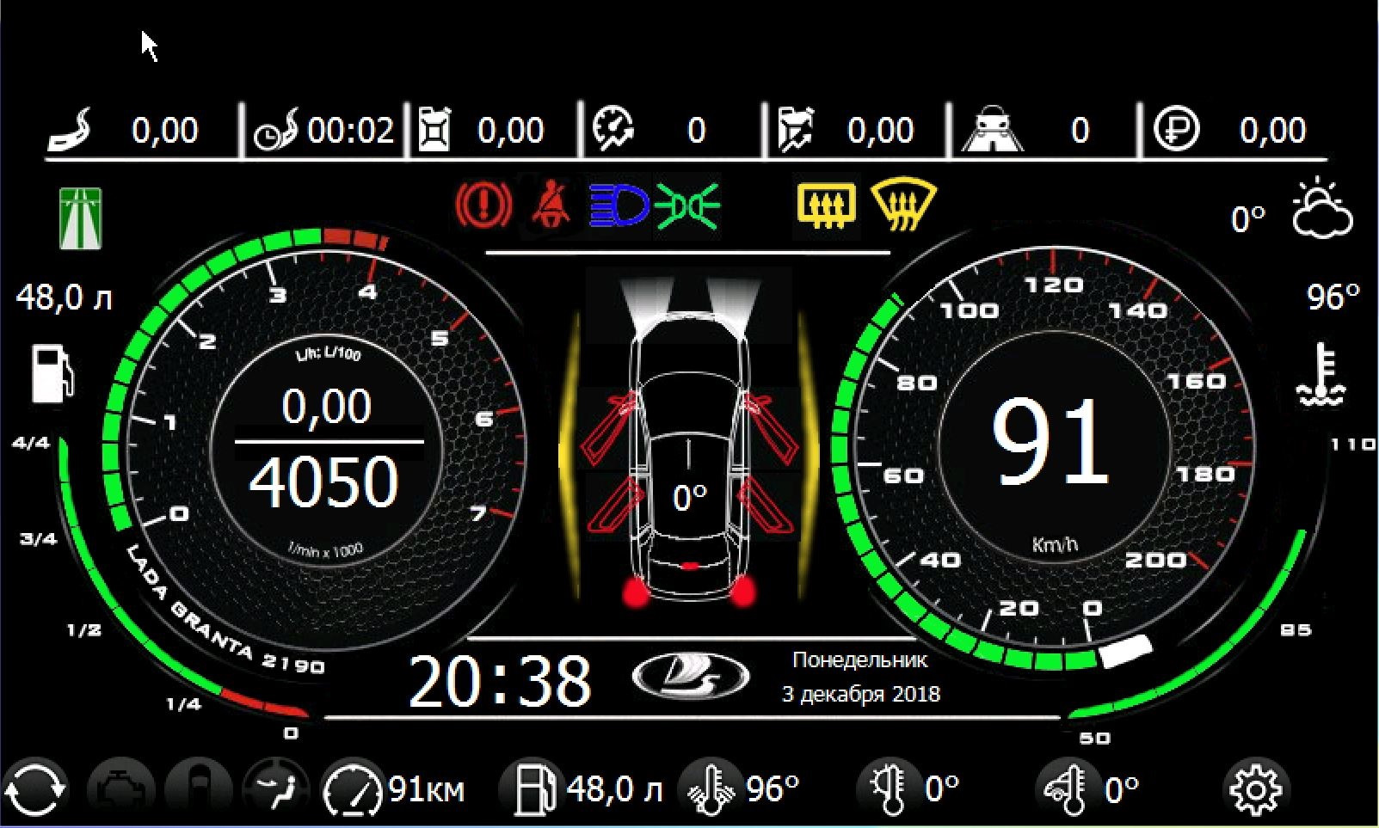Image resolution: width=1379 pixels, height=828 pixels.
Task: Click the trip distance road icon
Action: (71, 130)
